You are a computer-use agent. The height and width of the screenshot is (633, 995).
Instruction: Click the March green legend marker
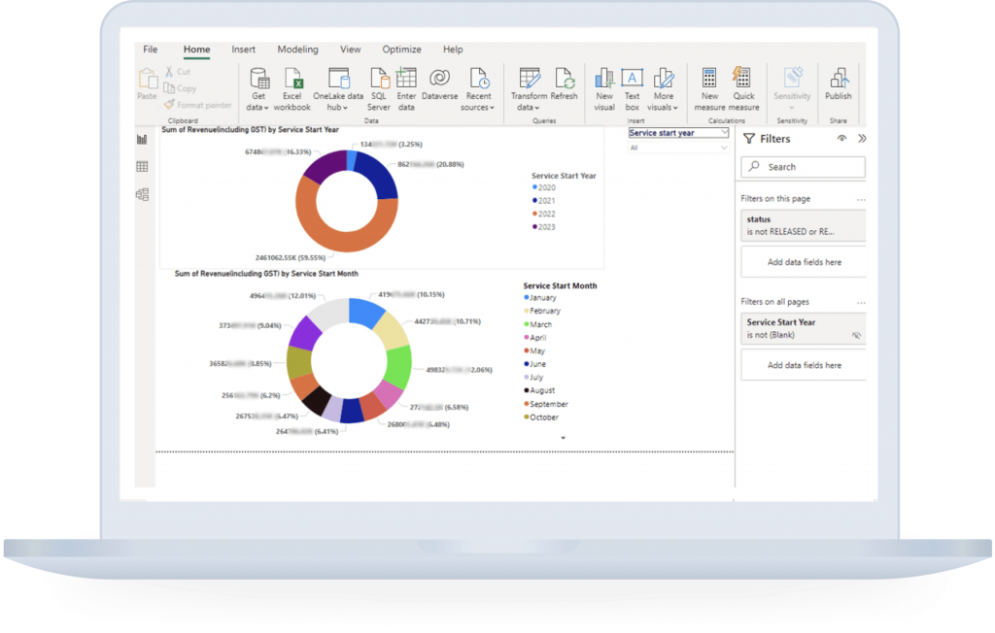pos(526,324)
